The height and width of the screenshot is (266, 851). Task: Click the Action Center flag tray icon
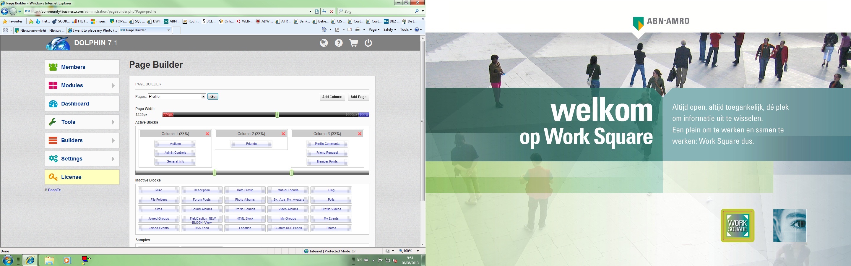click(x=381, y=260)
